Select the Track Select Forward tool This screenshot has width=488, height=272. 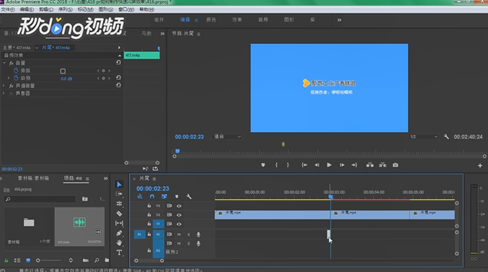(119, 194)
